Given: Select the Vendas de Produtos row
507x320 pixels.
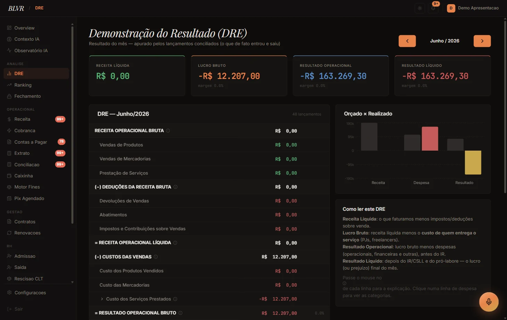Looking at the screenshot, I should pos(209,145).
